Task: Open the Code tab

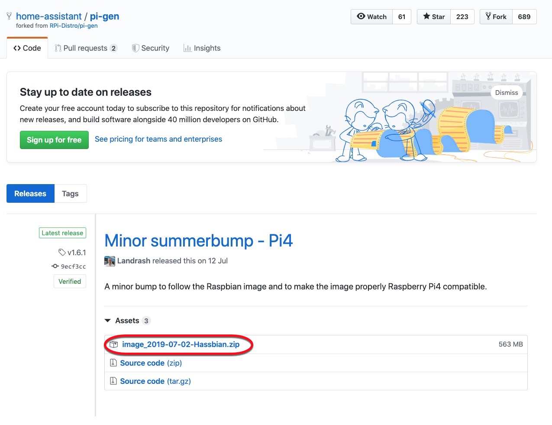Action: coord(27,48)
